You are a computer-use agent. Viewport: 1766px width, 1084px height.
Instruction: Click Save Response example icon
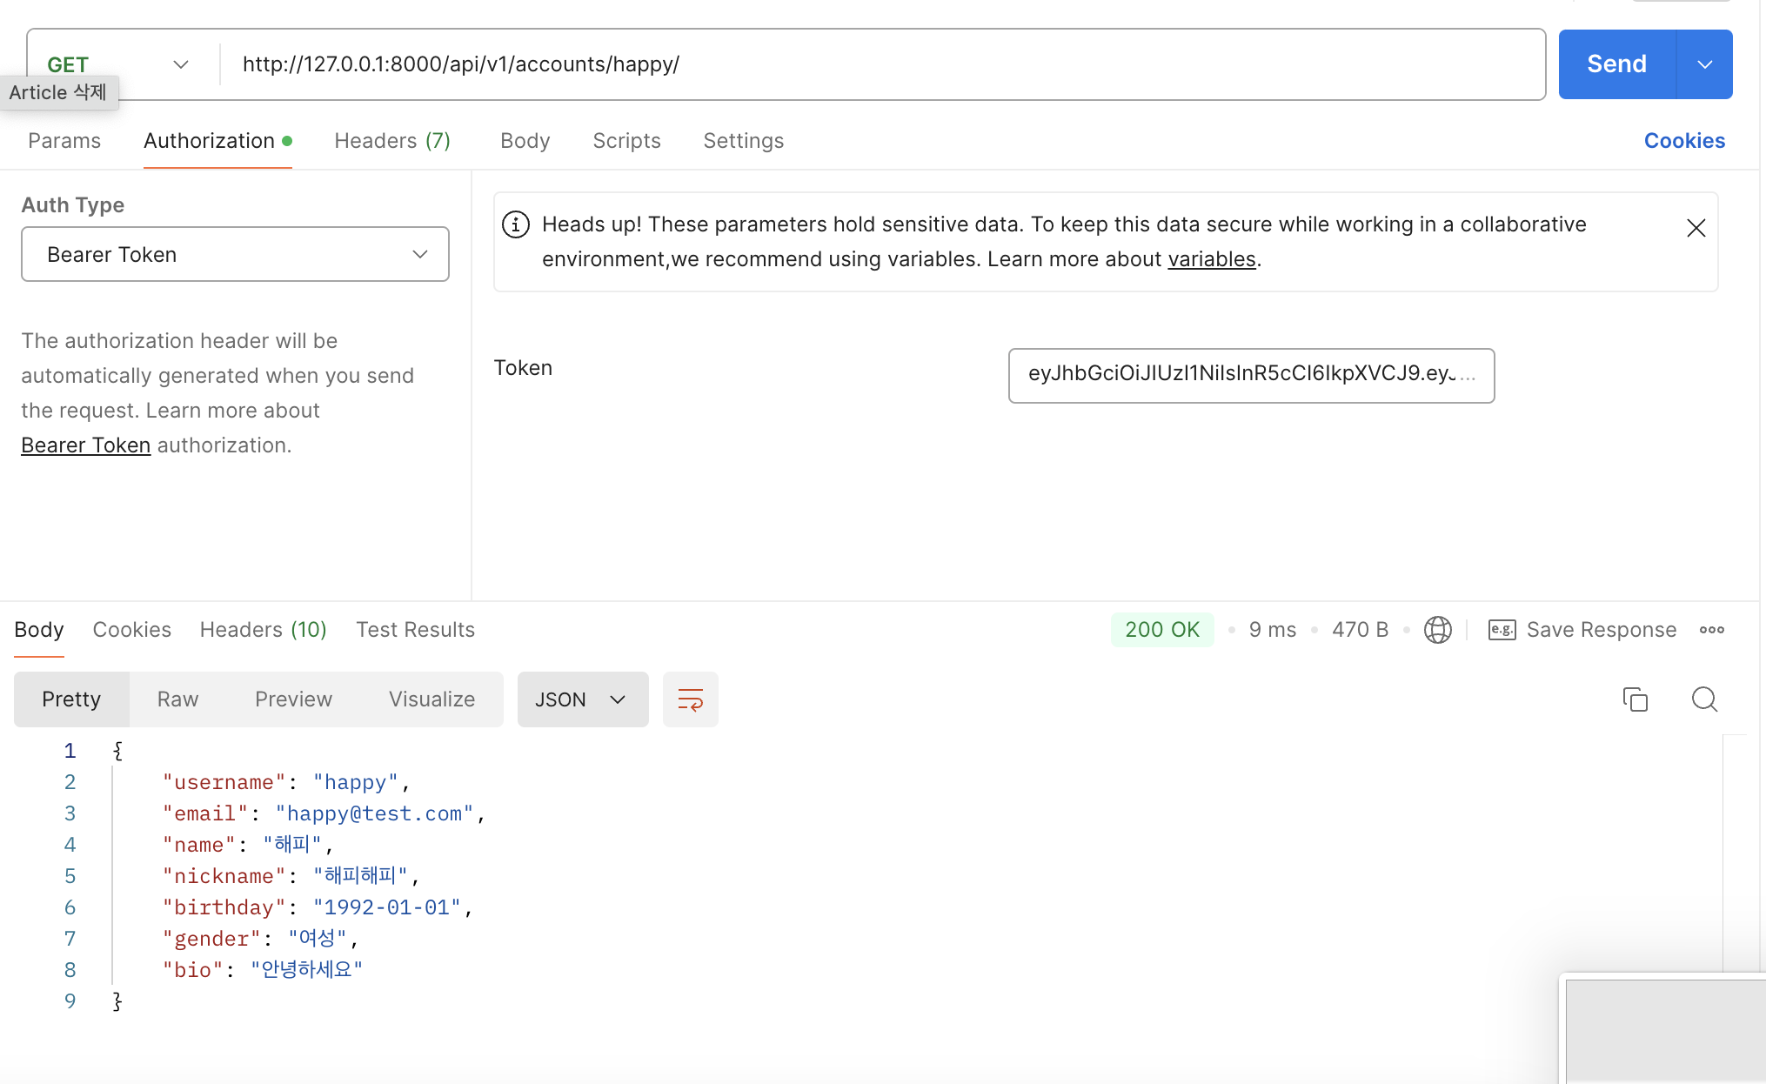pyautogui.click(x=1502, y=630)
